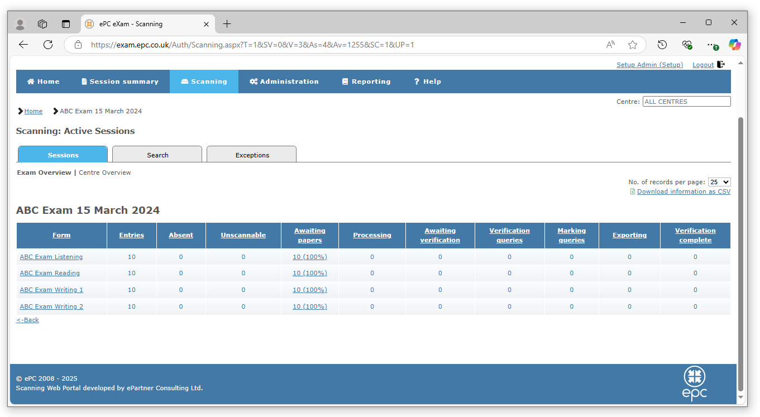Click the Logout link
760x417 pixels.
703,65
